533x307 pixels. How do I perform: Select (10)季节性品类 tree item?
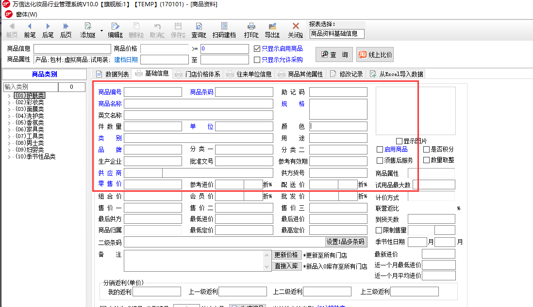[35, 156]
